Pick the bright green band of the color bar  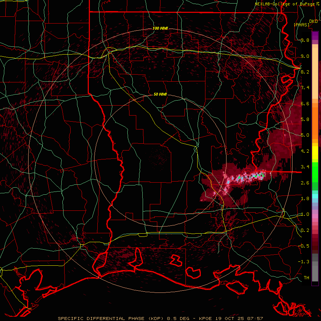click(x=315, y=172)
